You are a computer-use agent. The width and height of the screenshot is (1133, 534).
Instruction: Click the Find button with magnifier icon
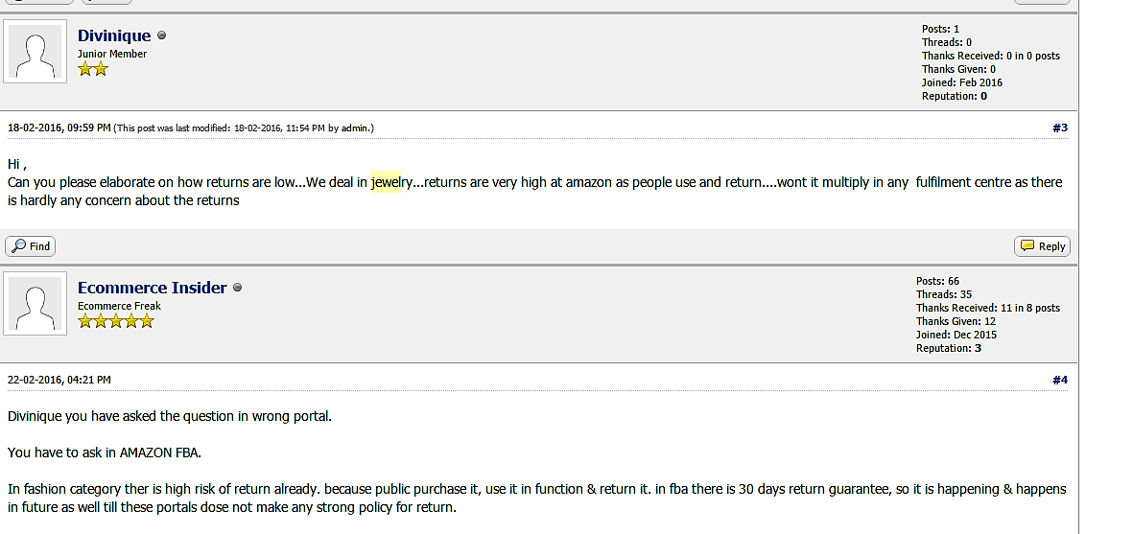[x=31, y=246]
